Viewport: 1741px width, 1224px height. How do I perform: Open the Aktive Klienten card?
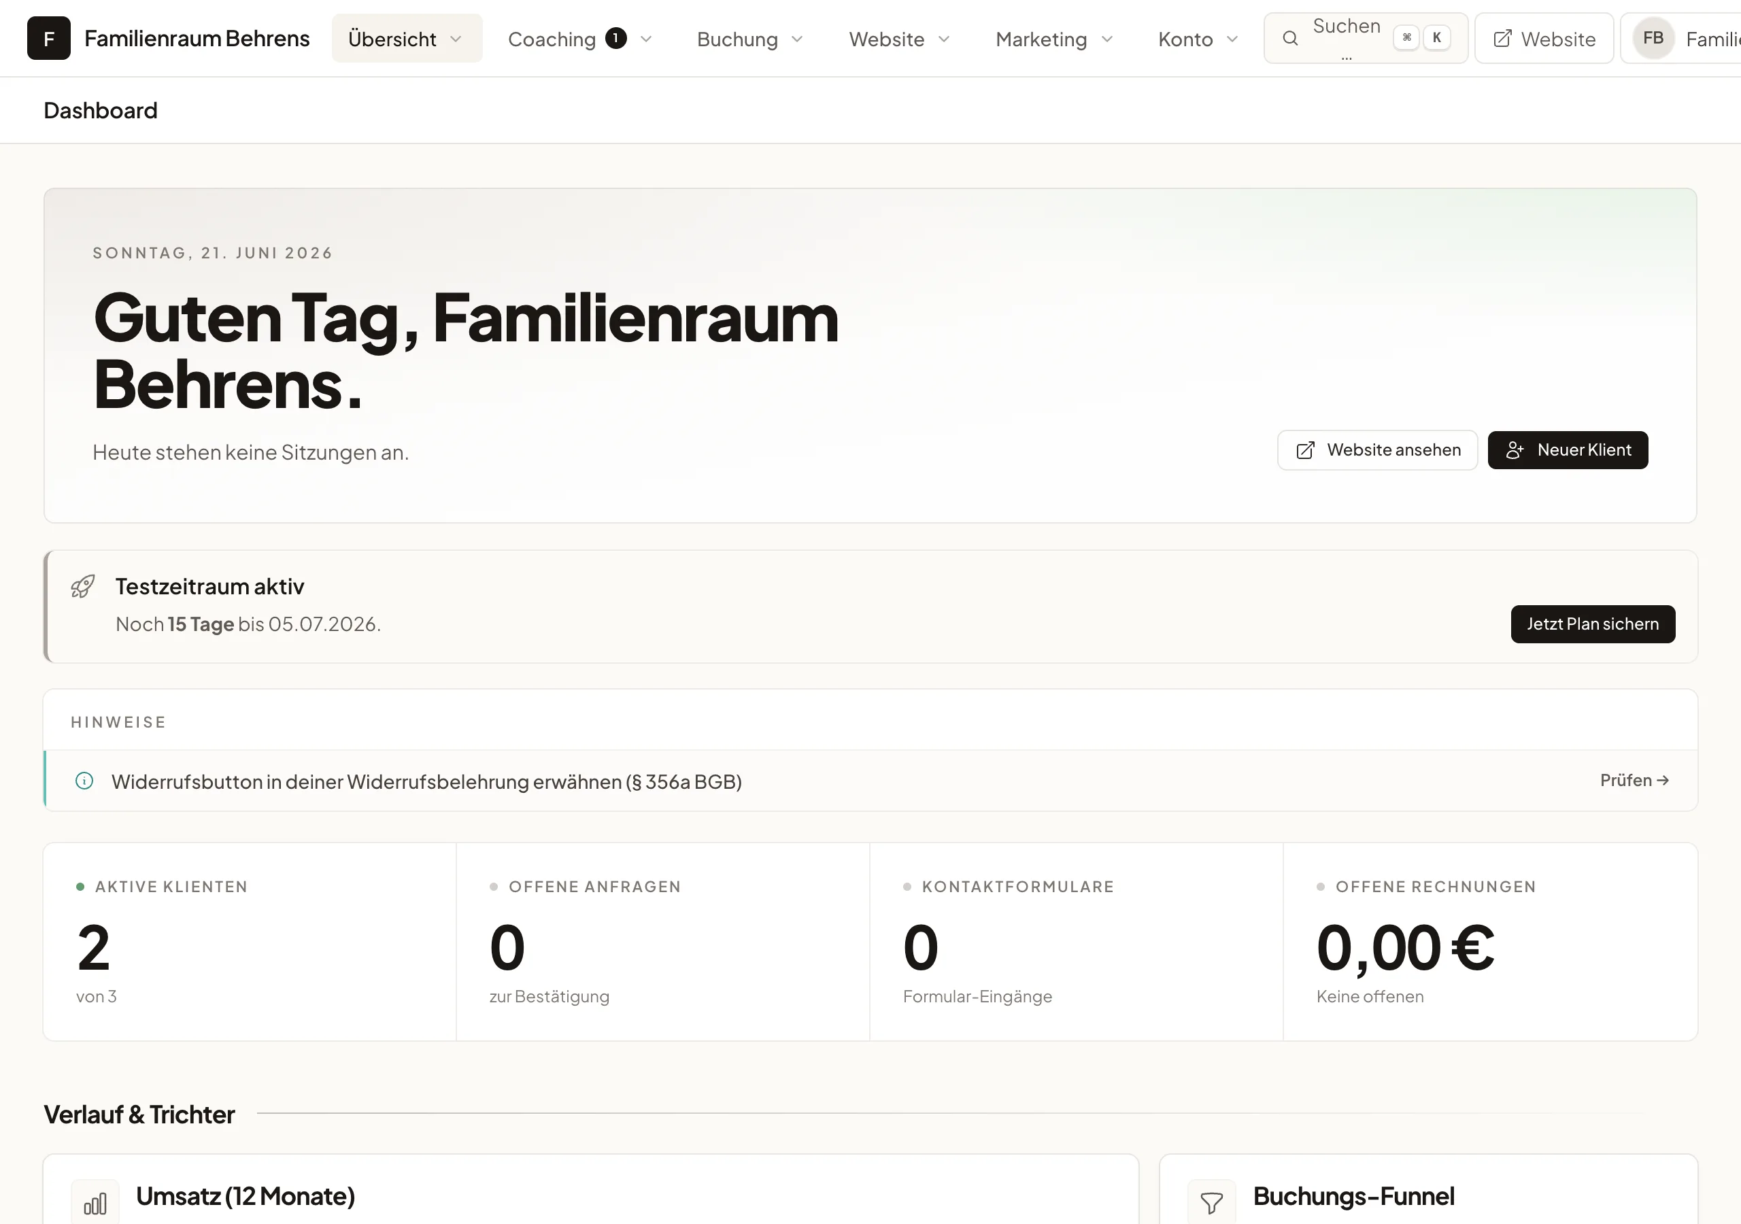[x=250, y=942]
